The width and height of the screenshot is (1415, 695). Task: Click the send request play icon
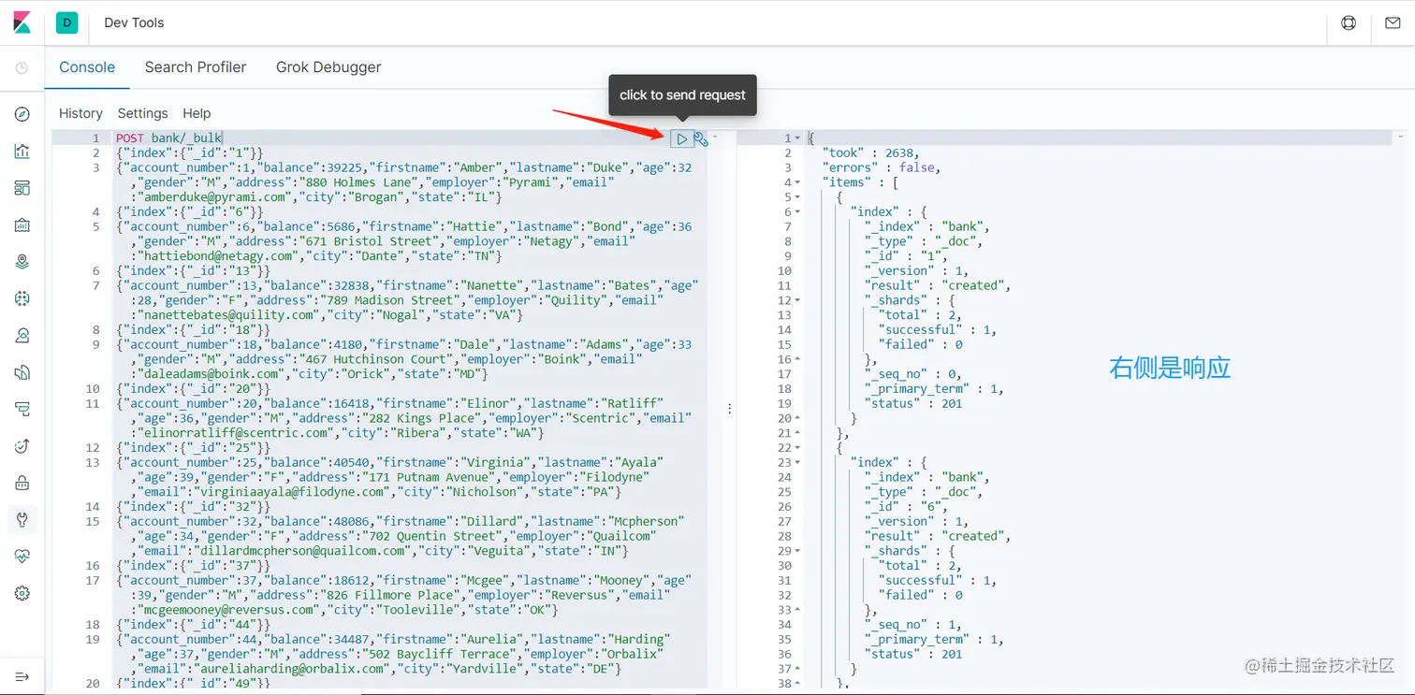click(x=681, y=138)
